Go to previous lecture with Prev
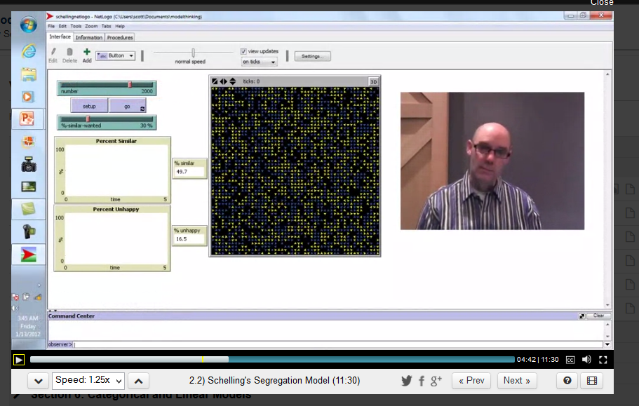The height and width of the screenshot is (406, 639). pyautogui.click(x=471, y=381)
